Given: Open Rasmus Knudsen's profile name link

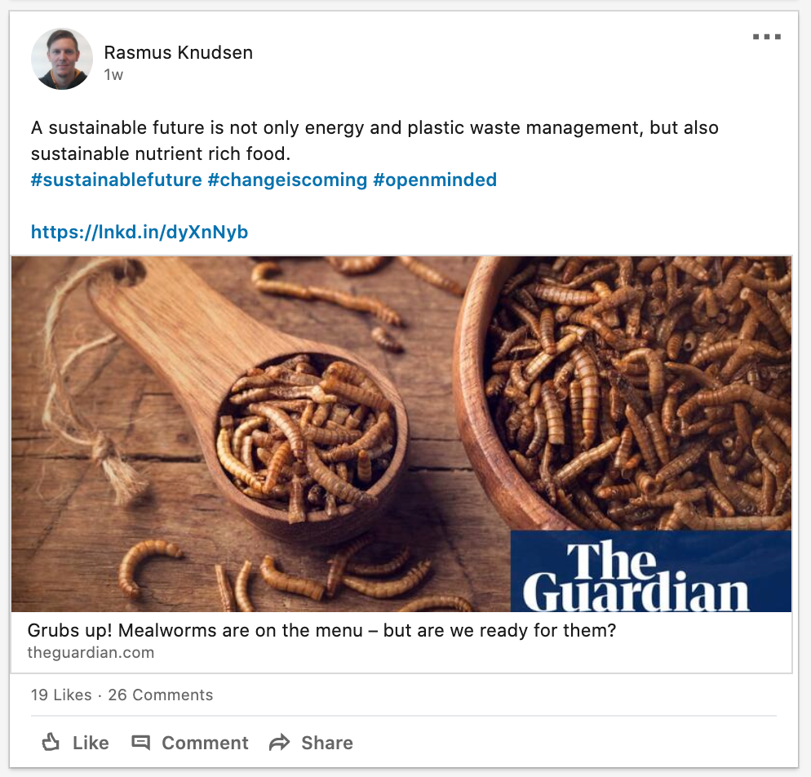Looking at the screenshot, I should pyautogui.click(x=179, y=53).
